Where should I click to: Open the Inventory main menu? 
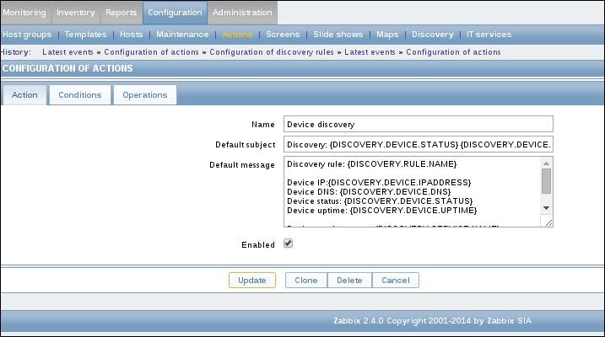(x=76, y=13)
